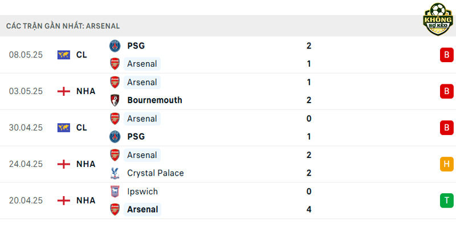Screen dimensions: 456x228
Task: Click Arsenal crest in the 08.05.25 match
Action: point(115,64)
